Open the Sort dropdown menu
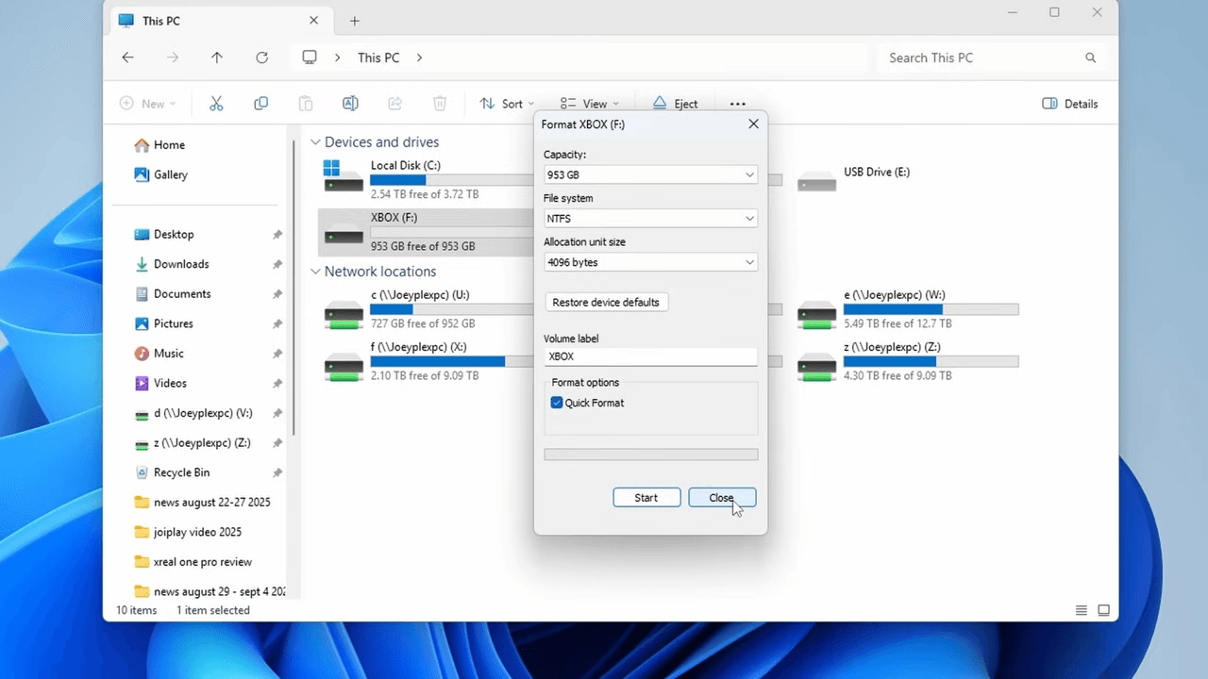 (507, 104)
